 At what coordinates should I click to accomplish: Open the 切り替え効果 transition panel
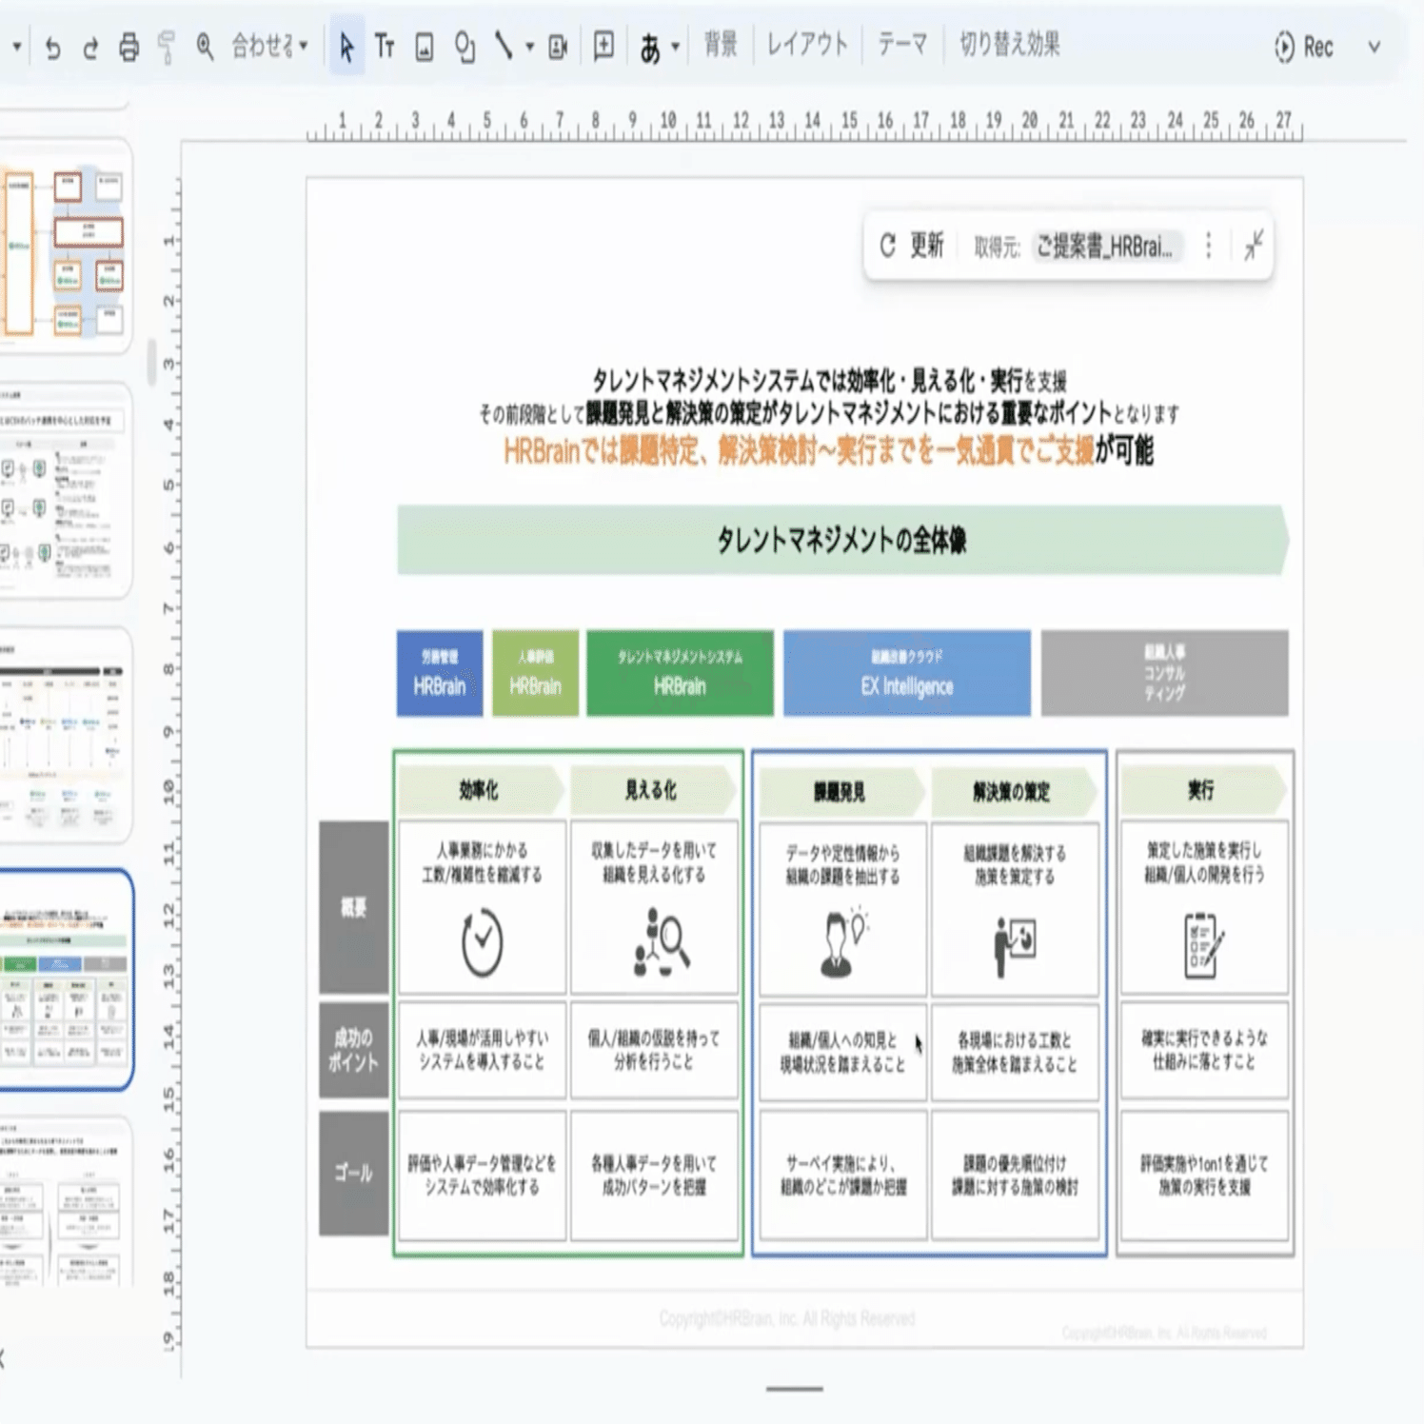tap(1009, 45)
